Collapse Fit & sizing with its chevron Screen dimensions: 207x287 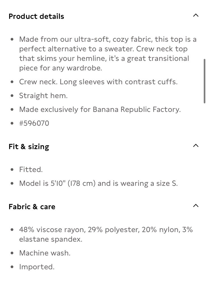click(x=196, y=146)
